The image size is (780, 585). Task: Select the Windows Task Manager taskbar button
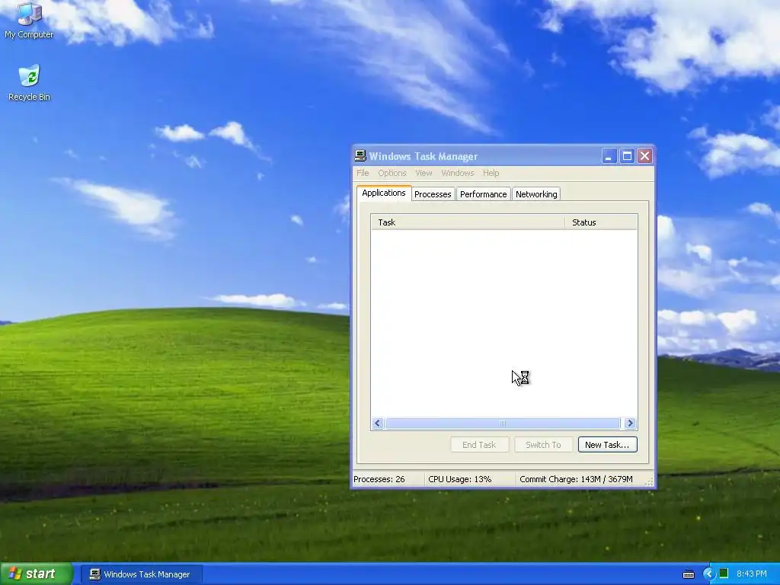pos(141,574)
